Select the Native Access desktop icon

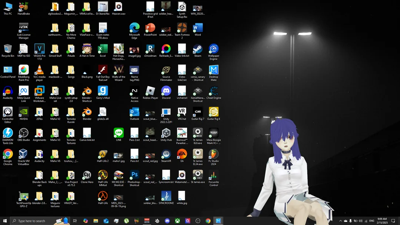(134, 94)
